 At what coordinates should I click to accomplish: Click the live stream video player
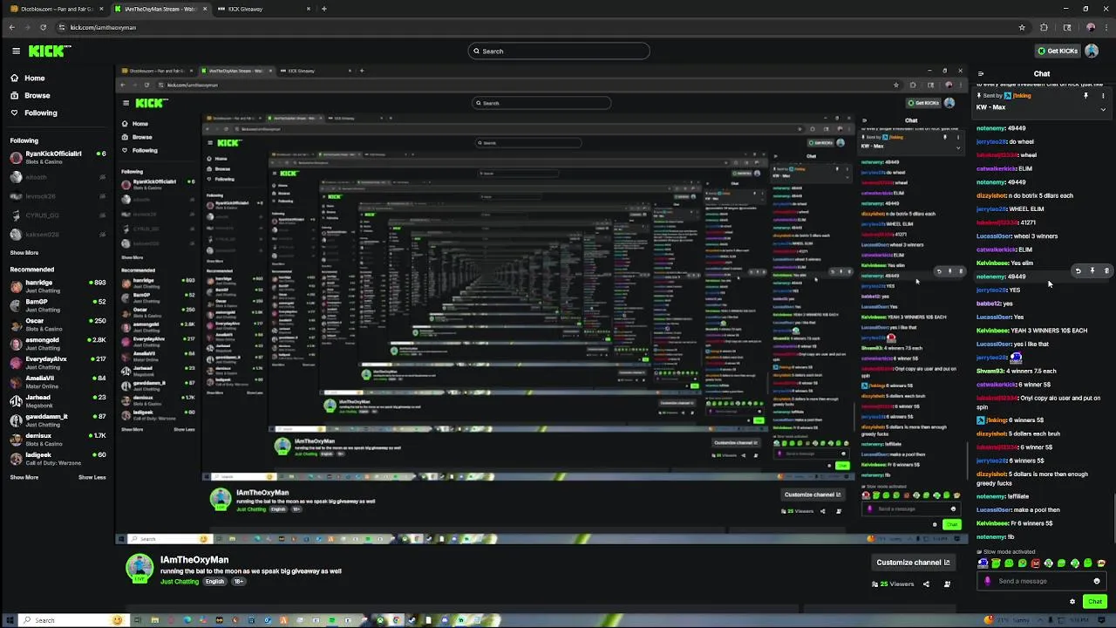point(541,304)
